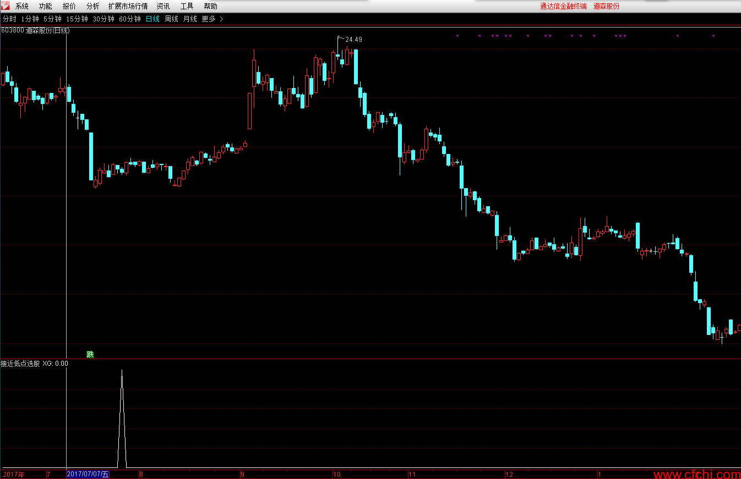Select the 日线 daily period tab
The height and width of the screenshot is (479, 741).
click(x=152, y=19)
